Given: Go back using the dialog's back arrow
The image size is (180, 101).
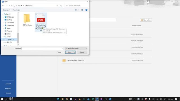Looking at the screenshot, I should pyautogui.click(x=3, y=6).
